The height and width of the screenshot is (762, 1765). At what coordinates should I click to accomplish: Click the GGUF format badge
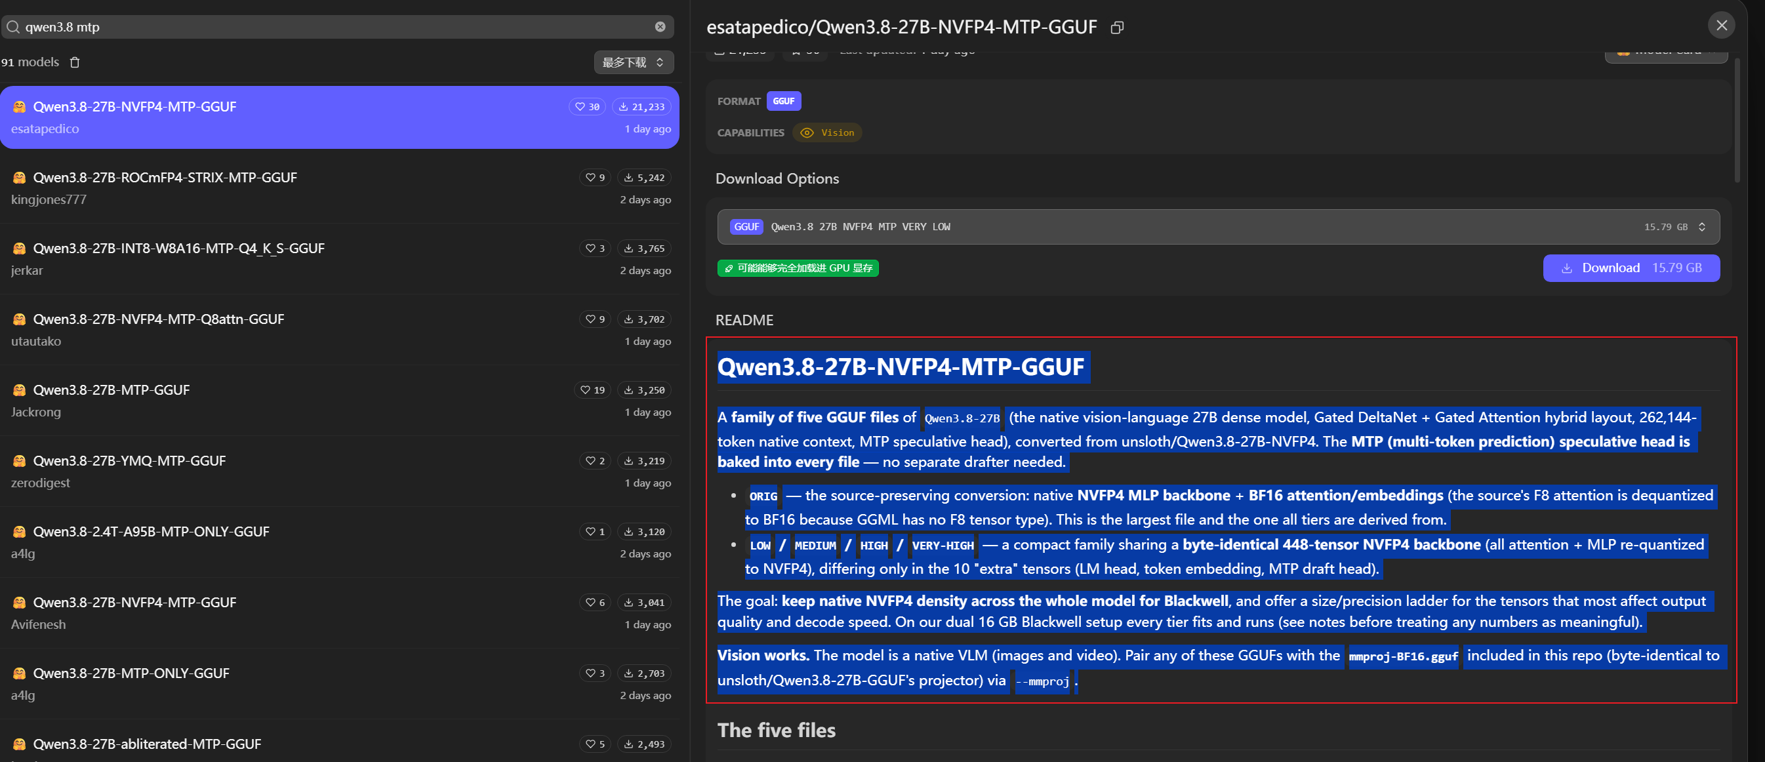(x=783, y=101)
